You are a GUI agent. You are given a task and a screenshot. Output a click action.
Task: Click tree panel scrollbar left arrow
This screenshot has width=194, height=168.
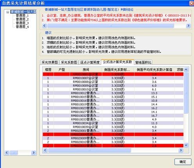tap(7, 152)
